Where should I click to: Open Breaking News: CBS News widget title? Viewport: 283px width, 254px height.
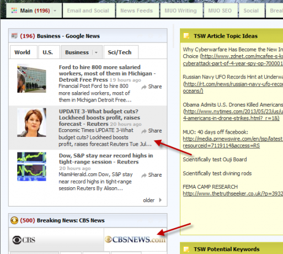71,220
